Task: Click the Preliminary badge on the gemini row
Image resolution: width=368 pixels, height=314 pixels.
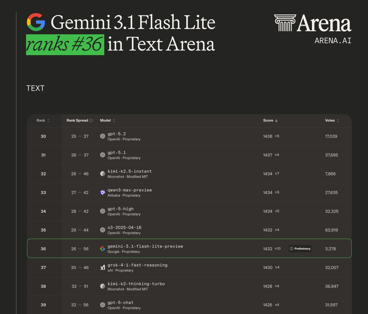Action: pos(300,249)
